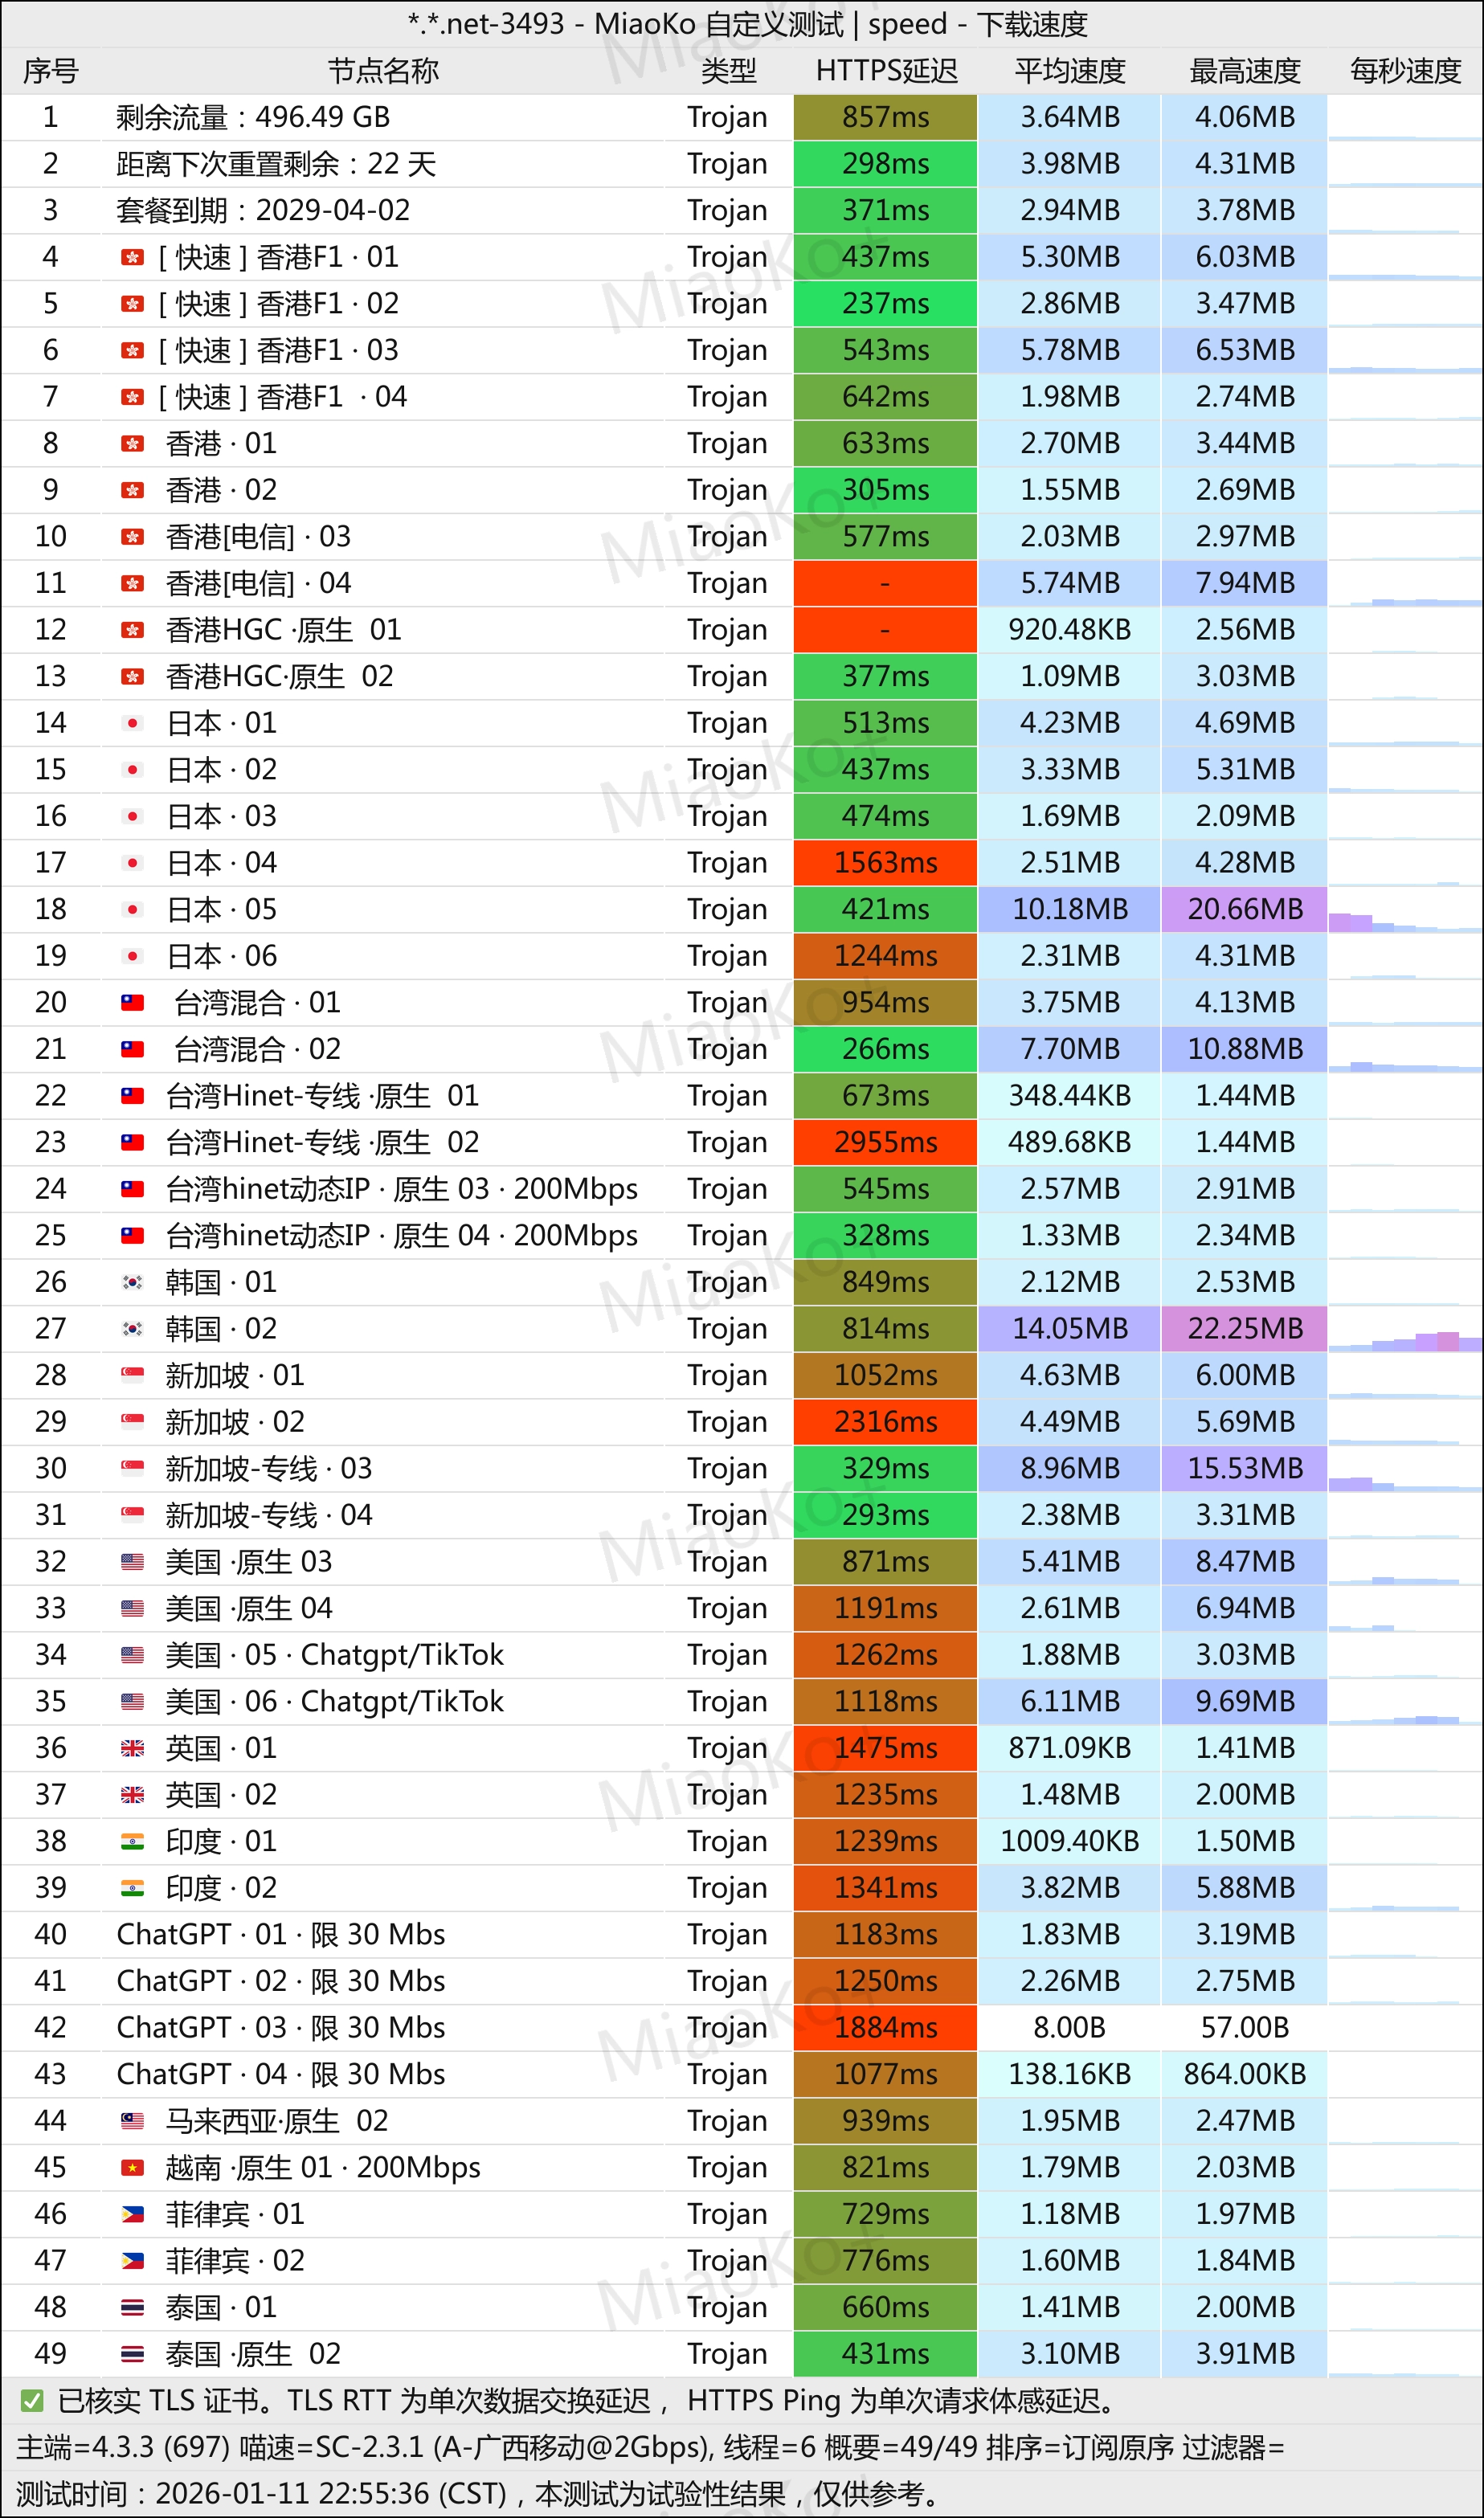This screenshot has height=2518, width=1484.
Task: Click the UK flag beside 英国 · 01
Action: (x=132, y=1748)
